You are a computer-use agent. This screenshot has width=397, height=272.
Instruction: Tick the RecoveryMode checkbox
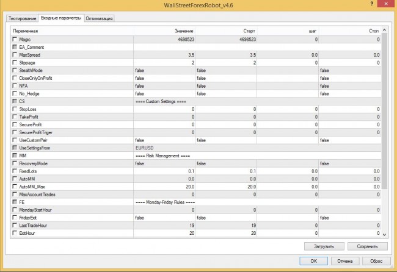point(15,163)
